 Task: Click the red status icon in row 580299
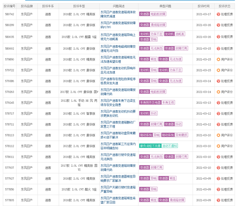pos(218,25)
